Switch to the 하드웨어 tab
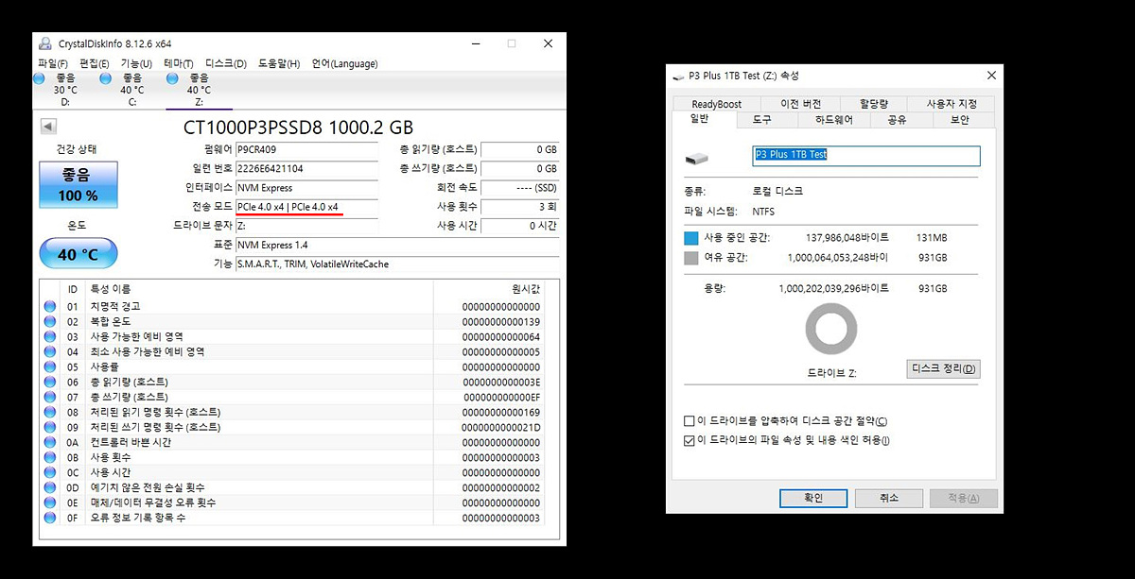Screen dimensions: 1135x579 [833, 120]
